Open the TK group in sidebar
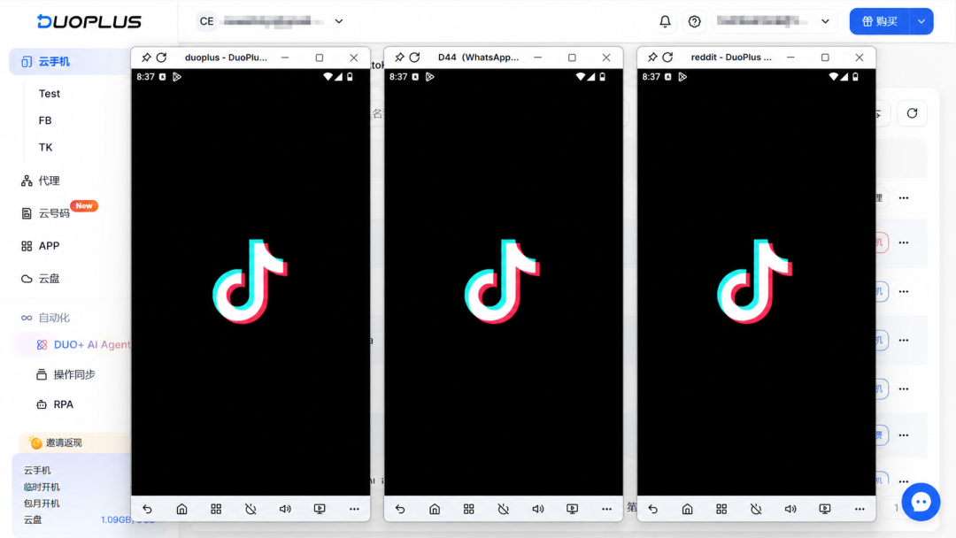The width and height of the screenshot is (956, 538). 46,148
